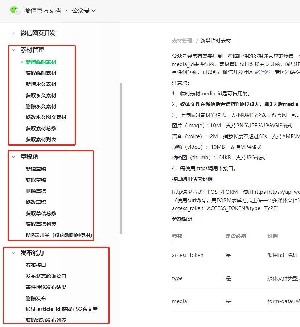The image size is (300, 327).
Task: Open 获取草稿 in the sidebar
Action: pyautogui.click(x=36, y=180)
